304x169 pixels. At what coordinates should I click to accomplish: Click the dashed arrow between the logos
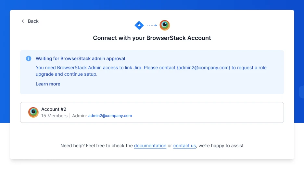[x=152, y=25]
